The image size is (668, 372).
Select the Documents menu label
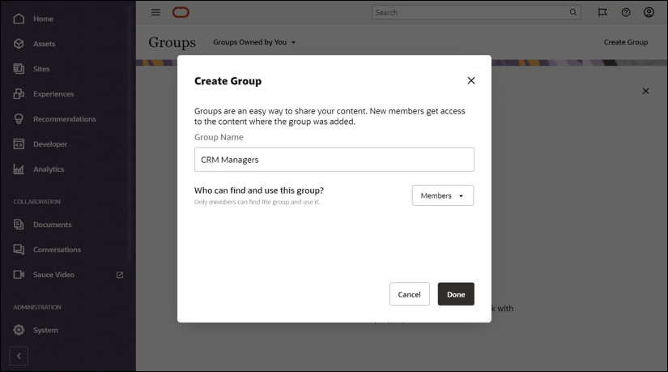click(x=53, y=224)
